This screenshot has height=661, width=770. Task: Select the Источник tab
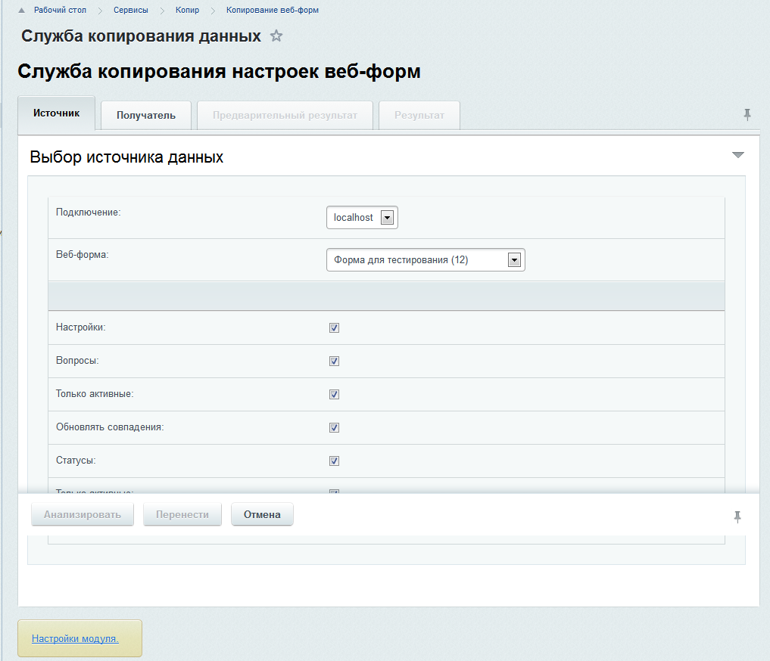(x=56, y=113)
